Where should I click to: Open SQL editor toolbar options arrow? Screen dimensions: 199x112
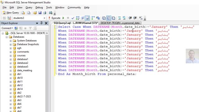tap(145, 19)
